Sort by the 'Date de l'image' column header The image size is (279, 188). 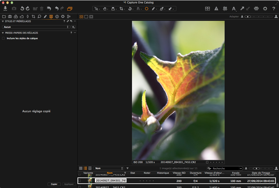coord(261,173)
